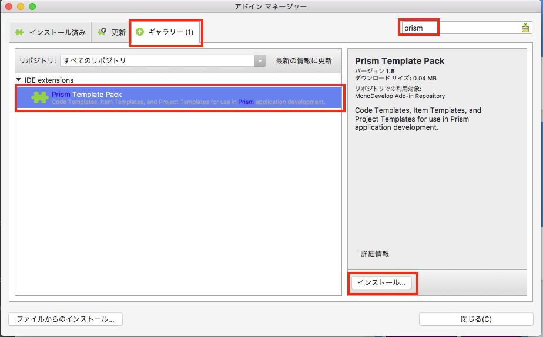Click the green puzzle icon on the Installed tab
Screen dimensions: 543x337
(19, 32)
